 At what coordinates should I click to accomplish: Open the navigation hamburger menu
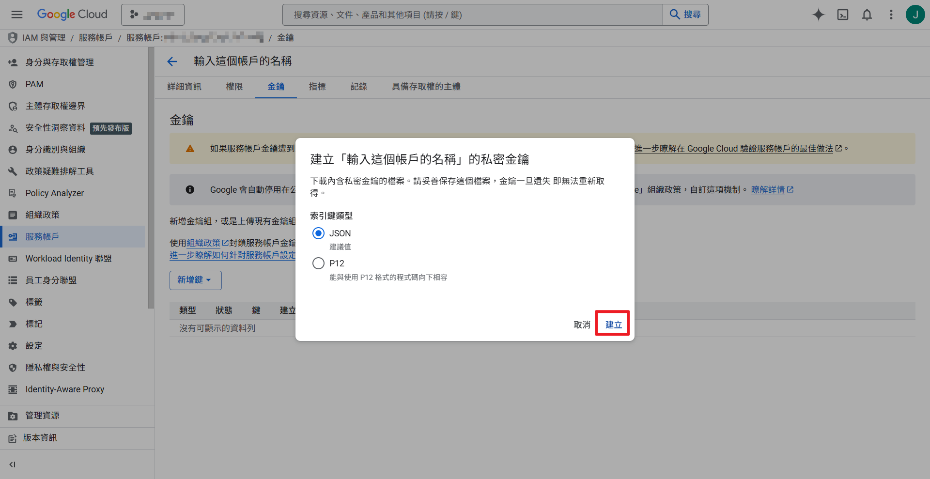click(16, 15)
